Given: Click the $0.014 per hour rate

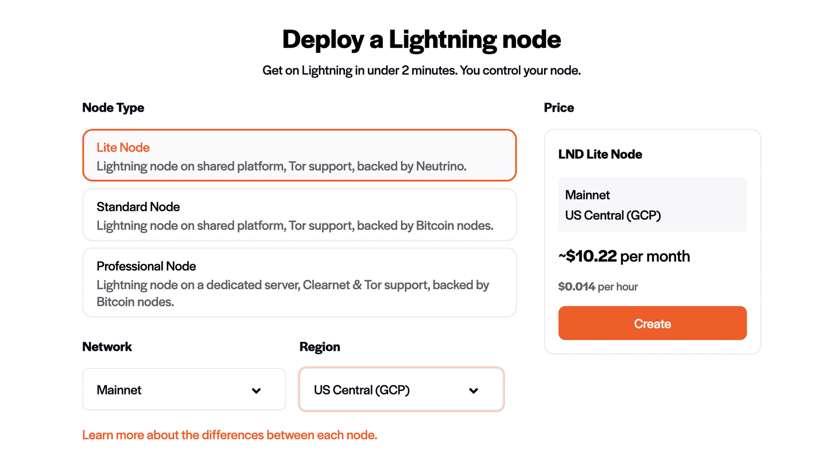Looking at the screenshot, I should click(597, 286).
